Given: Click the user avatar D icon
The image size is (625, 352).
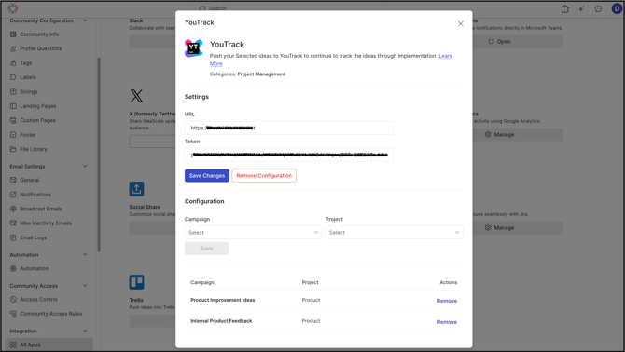Looking at the screenshot, I should click(x=617, y=8).
